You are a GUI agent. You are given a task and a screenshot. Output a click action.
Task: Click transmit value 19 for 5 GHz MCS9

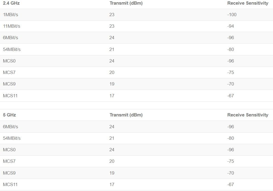coord(112,173)
